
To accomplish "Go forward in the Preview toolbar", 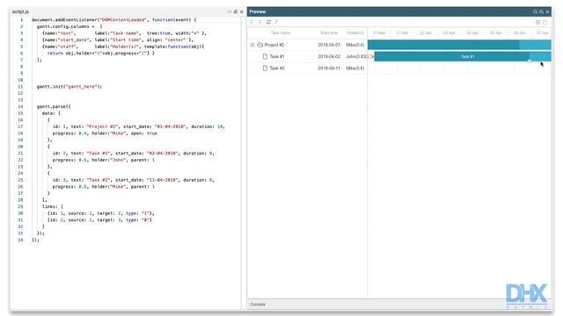I will [260, 22].
